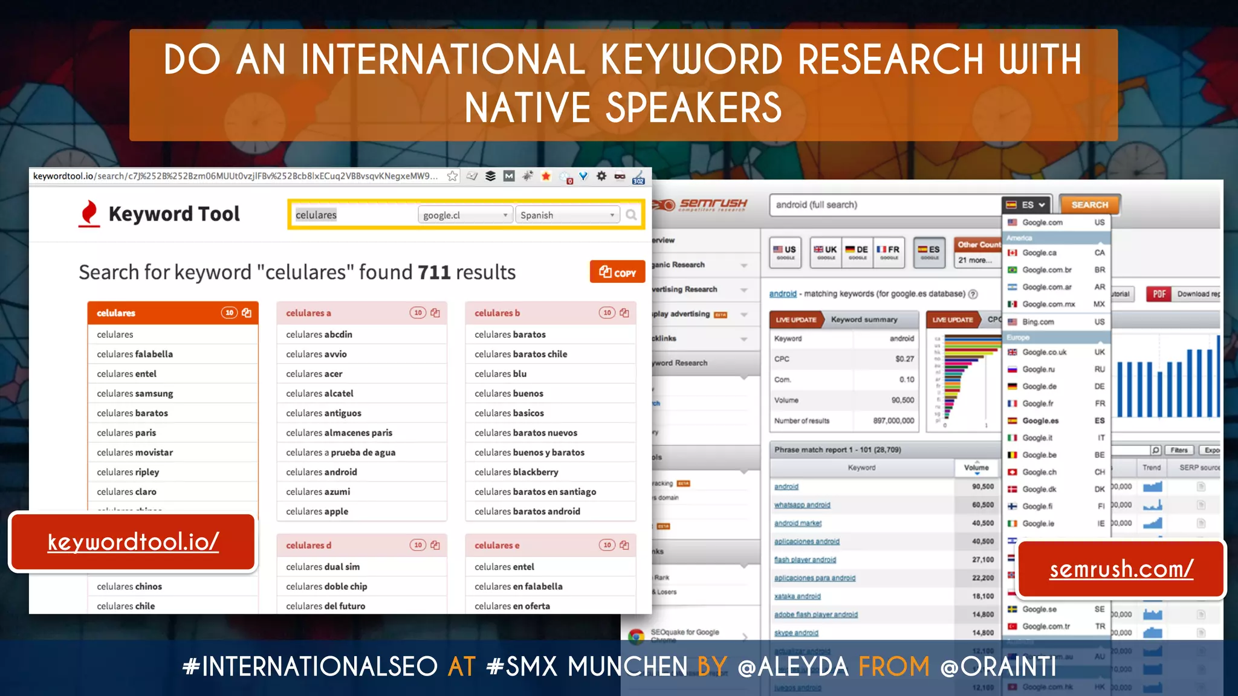The width and height of the screenshot is (1238, 696).
Task: Click the bookmark star in the address bar
Action: click(x=452, y=176)
